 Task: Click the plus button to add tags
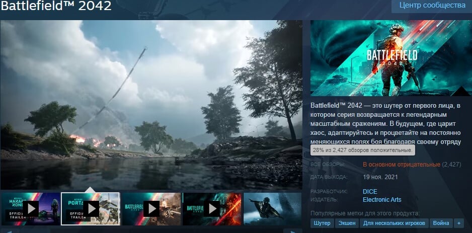click(458, 223)
